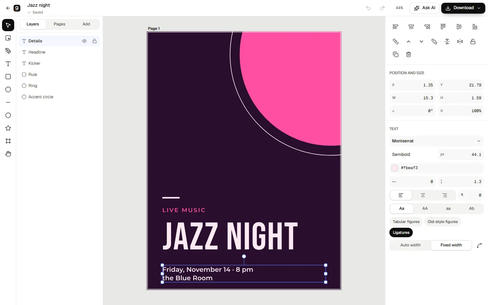Open the Semibold font weight selector
The width and height of the screenshot is (488, 305).
tap(413, 155)
